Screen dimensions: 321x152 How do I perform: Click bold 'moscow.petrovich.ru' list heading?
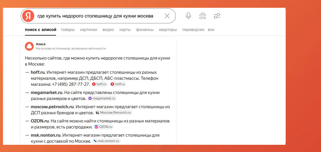(52, 107)
